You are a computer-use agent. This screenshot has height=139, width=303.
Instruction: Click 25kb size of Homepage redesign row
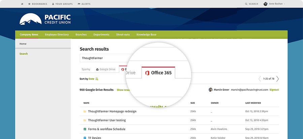pyautogui.click(x=193, y=111)
